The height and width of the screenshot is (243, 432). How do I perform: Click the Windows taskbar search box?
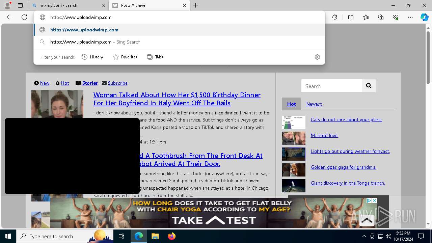tap(65, 236)
